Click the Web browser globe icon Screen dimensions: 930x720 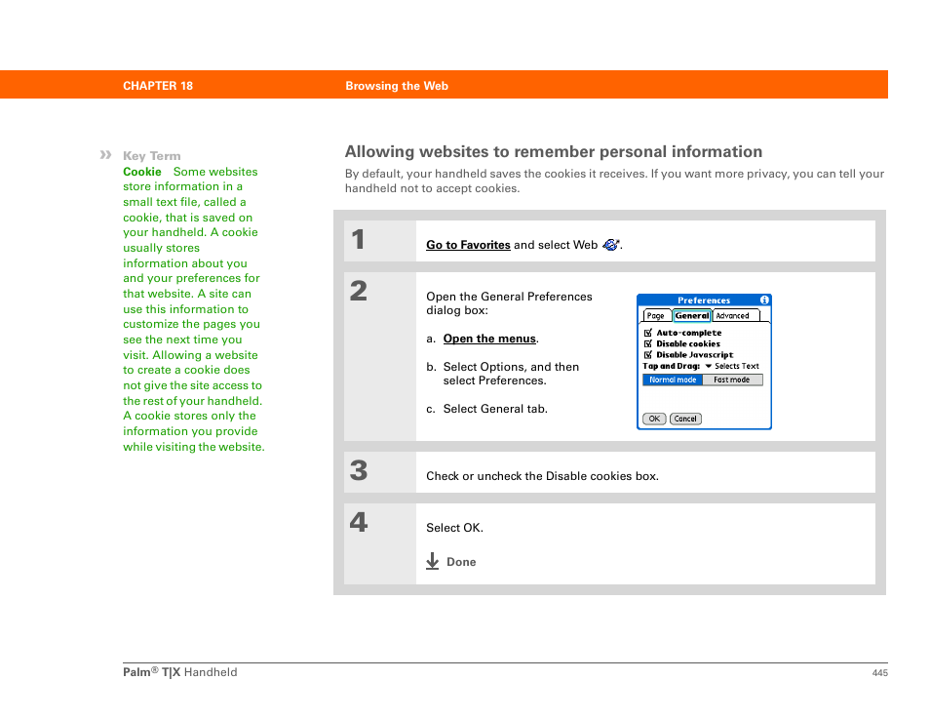[610, 245]
